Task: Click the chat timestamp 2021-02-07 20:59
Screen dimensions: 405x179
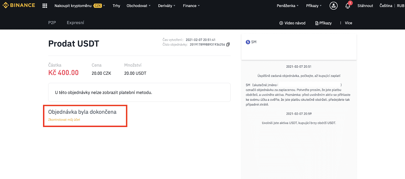Action: point(299,114)
